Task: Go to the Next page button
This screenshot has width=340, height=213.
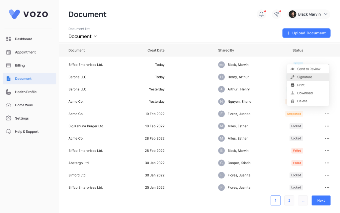Action: point(321,200)
